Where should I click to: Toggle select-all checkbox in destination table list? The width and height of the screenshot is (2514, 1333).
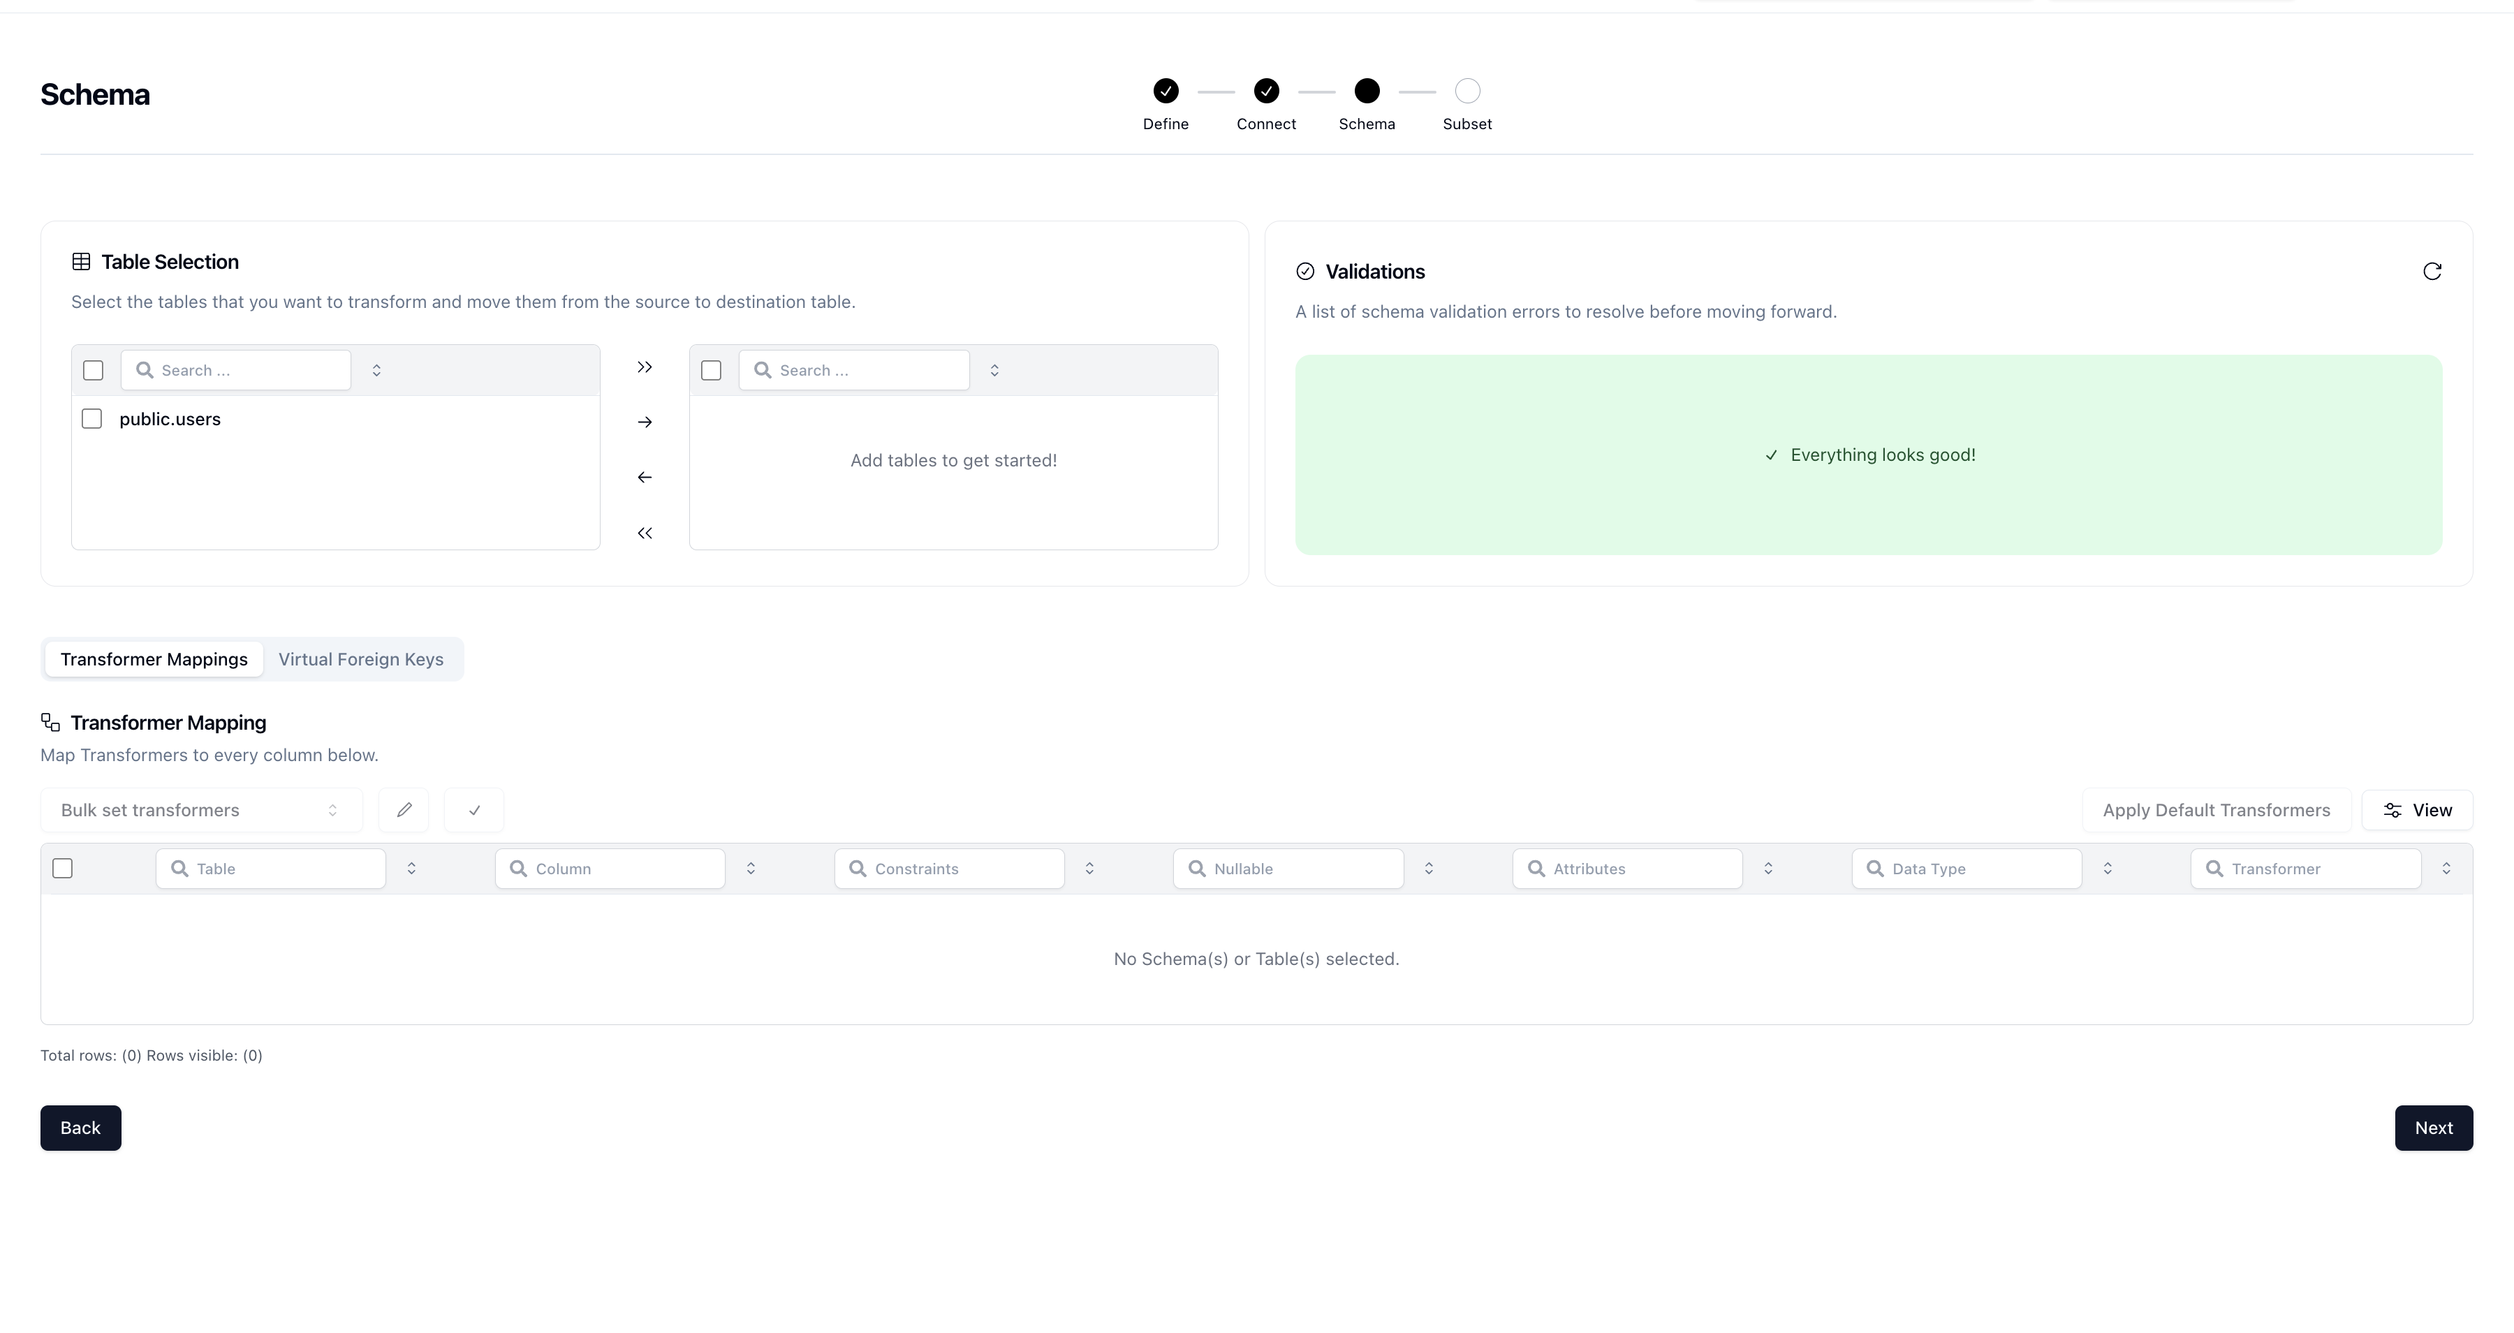click(712, 370)
